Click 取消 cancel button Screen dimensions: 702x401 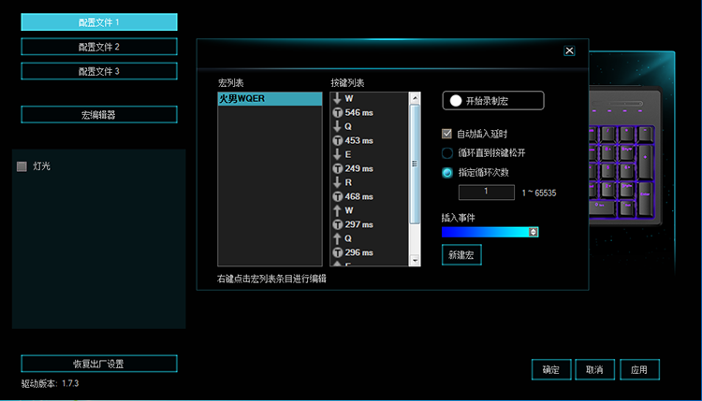coord(594,370)
